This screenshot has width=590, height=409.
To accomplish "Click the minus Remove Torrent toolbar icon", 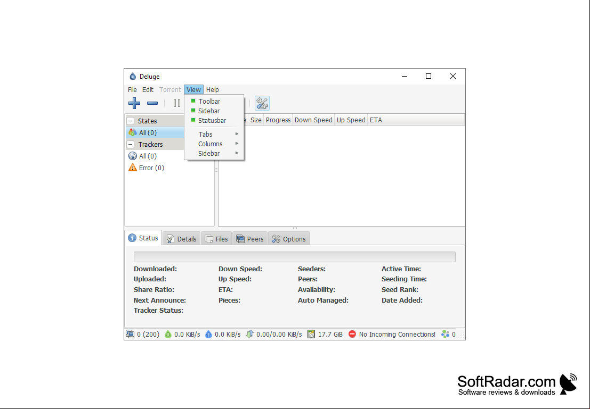I will pos(152,103).
